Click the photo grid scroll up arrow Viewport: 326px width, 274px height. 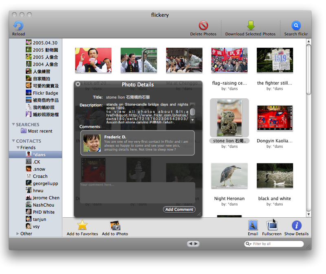309,42
